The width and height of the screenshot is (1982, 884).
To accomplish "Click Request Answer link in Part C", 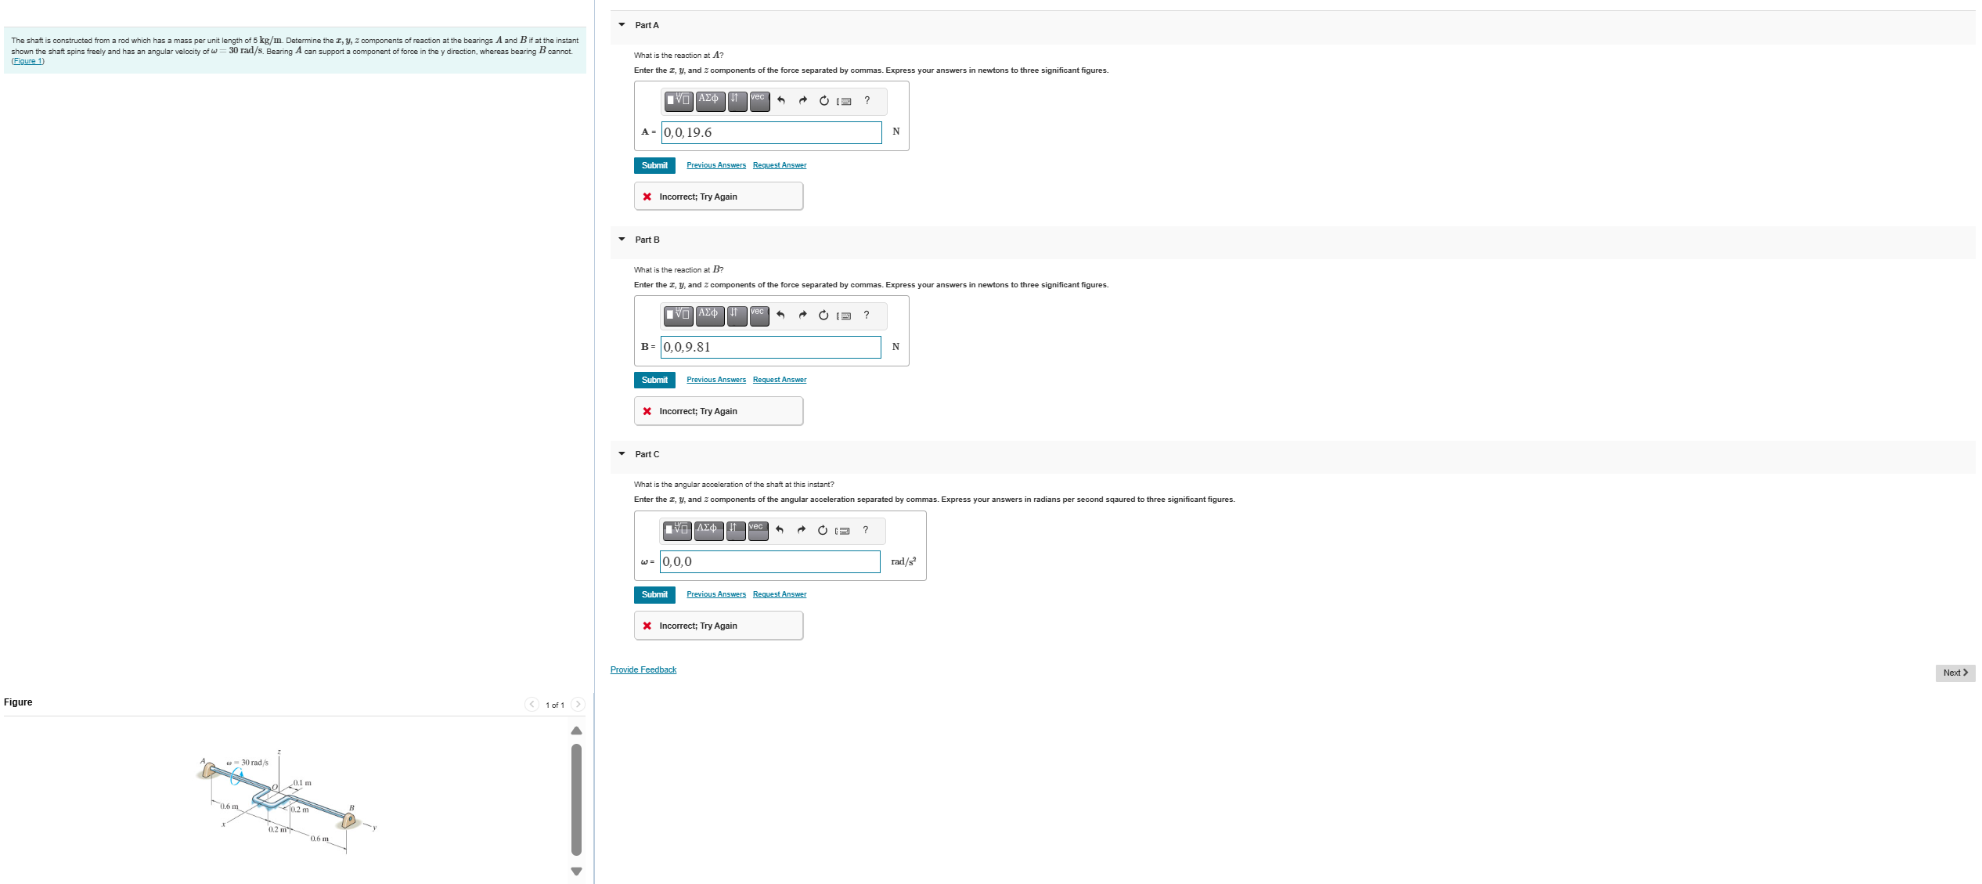I will click(779, 594).
